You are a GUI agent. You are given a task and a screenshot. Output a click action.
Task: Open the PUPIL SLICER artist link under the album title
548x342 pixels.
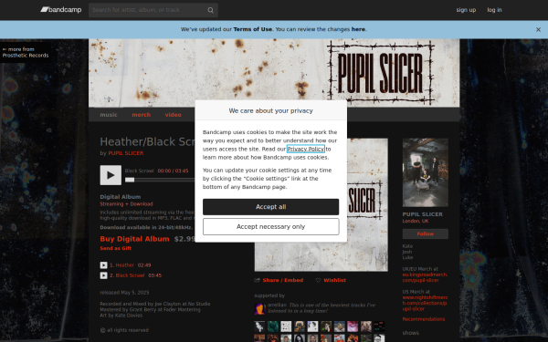tap(126, 153)
